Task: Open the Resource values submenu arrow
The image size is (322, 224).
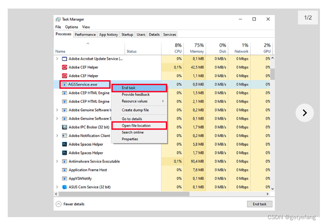Action: (163, 101)
